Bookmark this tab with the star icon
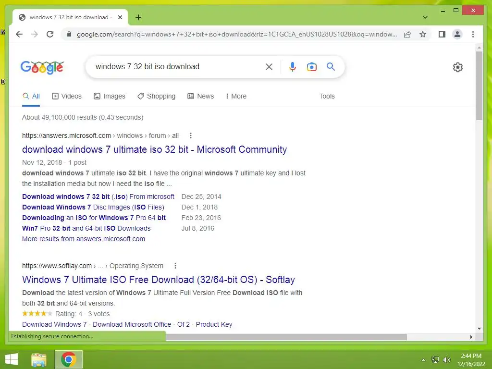492x369 pixels. pyautogui.click(x=423, y=34)
